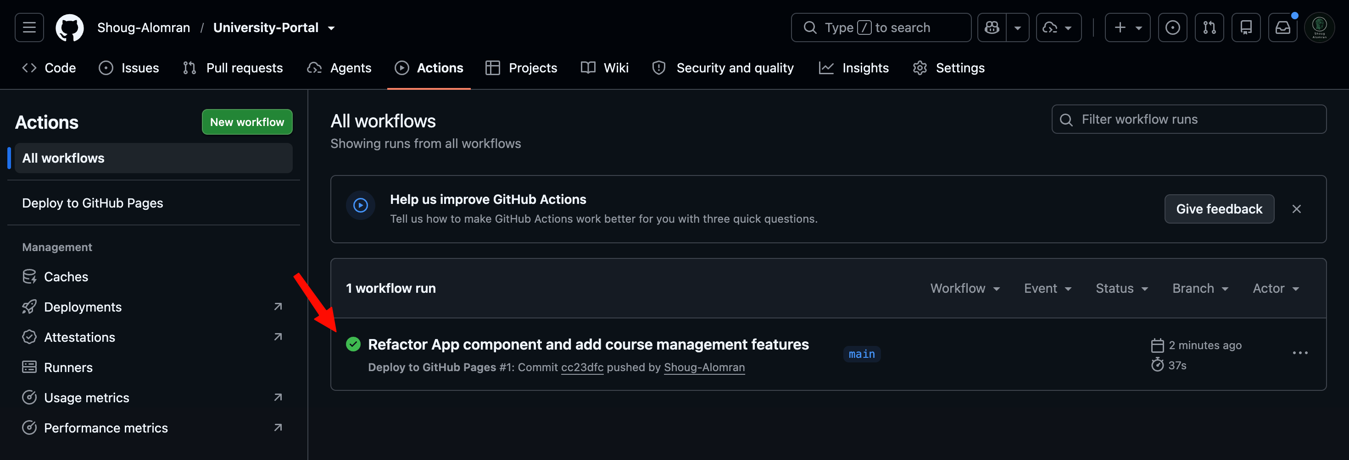Dismiss the Help us improve banner
This screenshot has width=1349, height=460.
[x=1297, y=209]
